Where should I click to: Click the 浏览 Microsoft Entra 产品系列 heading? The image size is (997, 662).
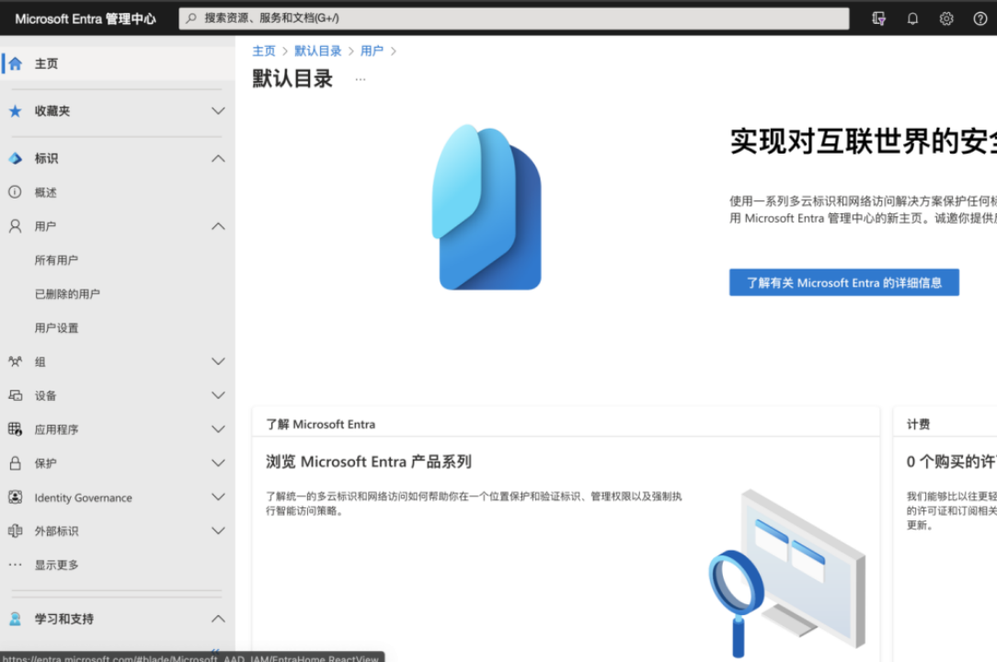click(369, 462)
